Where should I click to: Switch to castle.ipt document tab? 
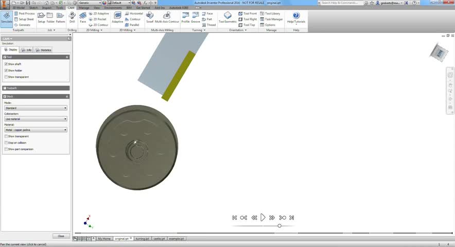pos(159,239)
